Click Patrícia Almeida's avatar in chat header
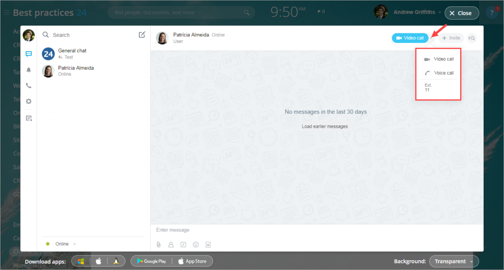The height and width of the screenshot is (270, 504). point(162,38)
